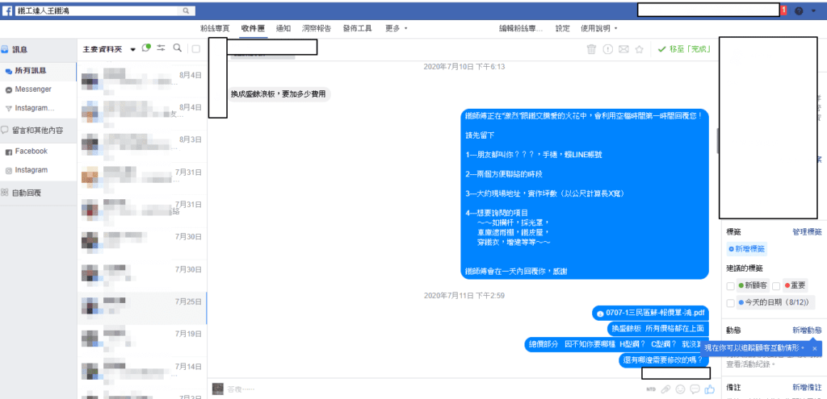Click 移至「完成」 button
The image size is (827, 399).
click(x=683, y=49)
